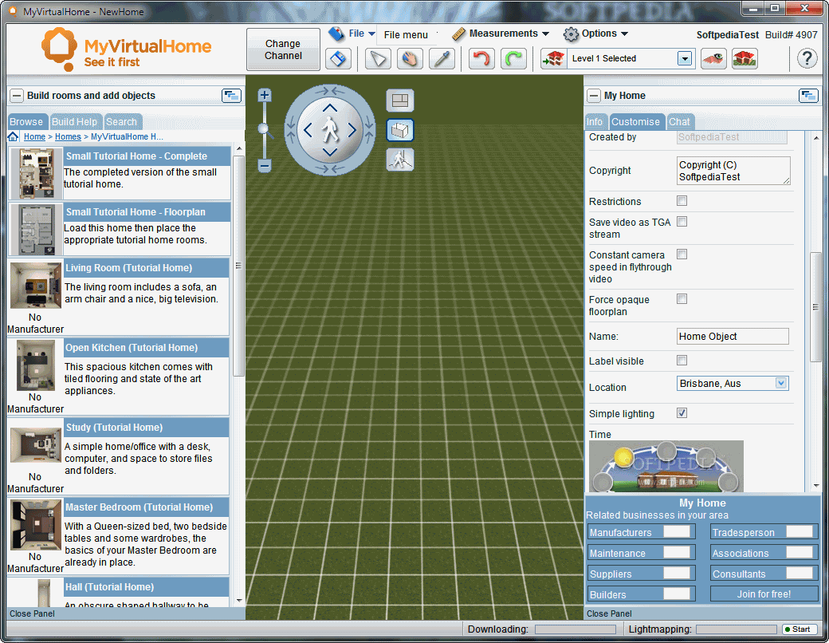Collapse the Build rooms and add objects panel
The image size is (829, 643).
(17, 96)
